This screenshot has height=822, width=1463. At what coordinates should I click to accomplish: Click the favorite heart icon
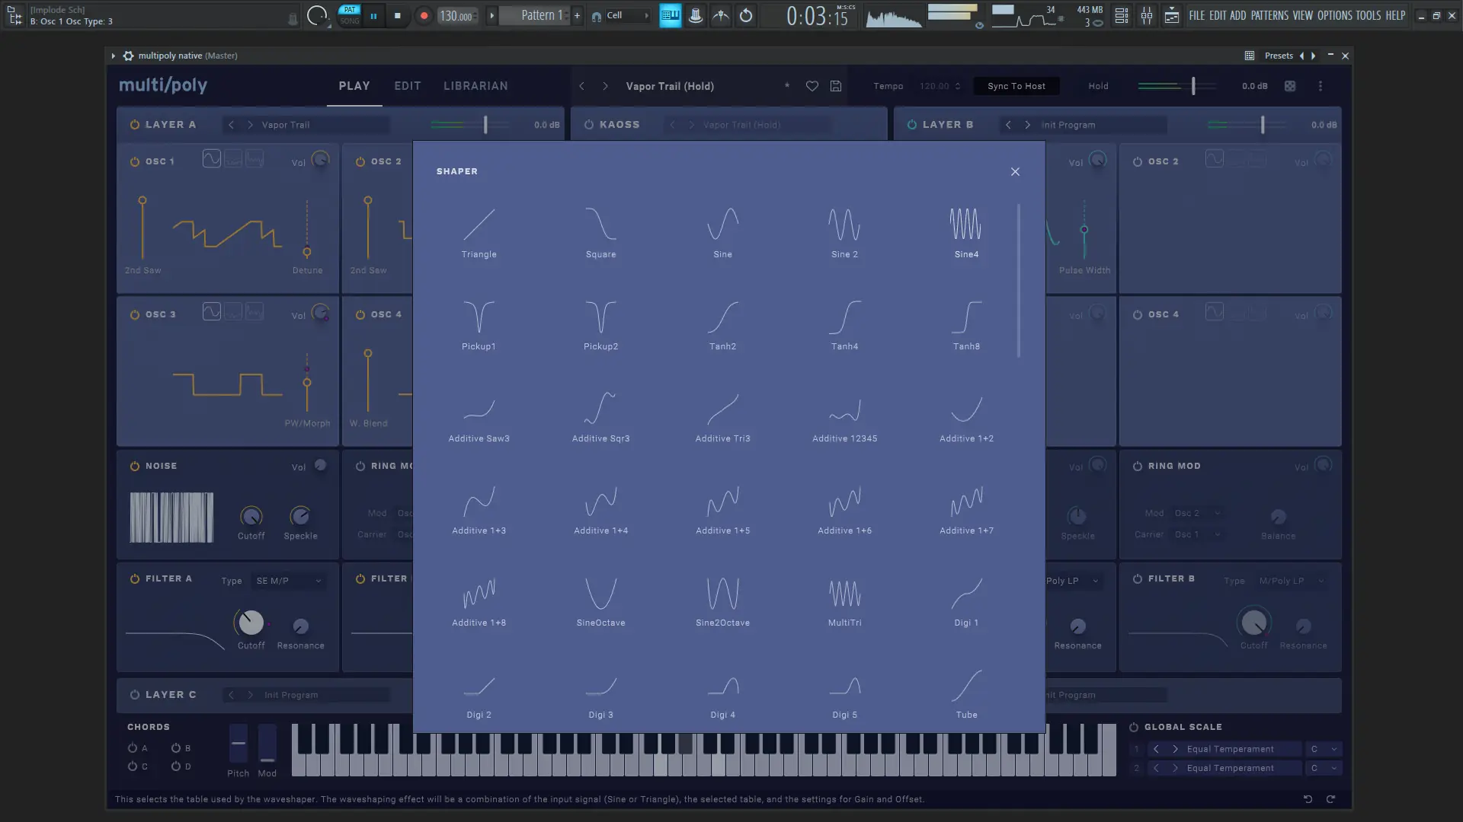812,86
